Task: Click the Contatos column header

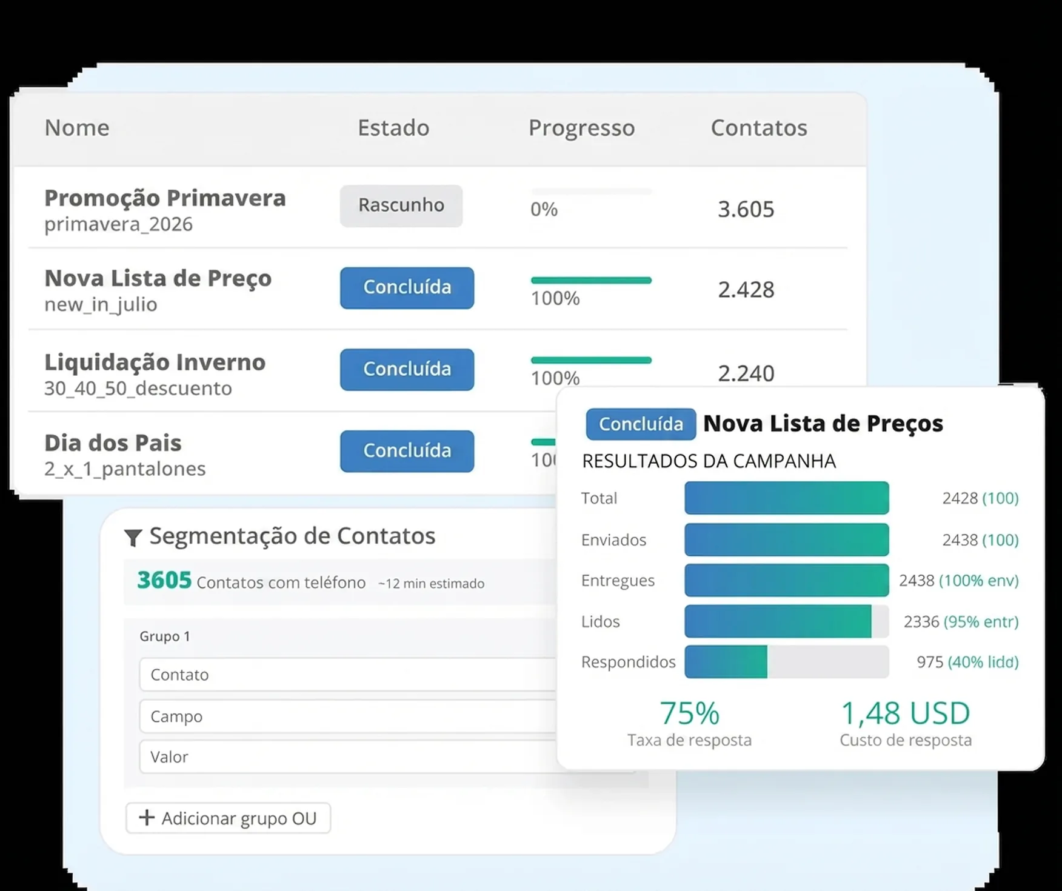Action: 758,128
